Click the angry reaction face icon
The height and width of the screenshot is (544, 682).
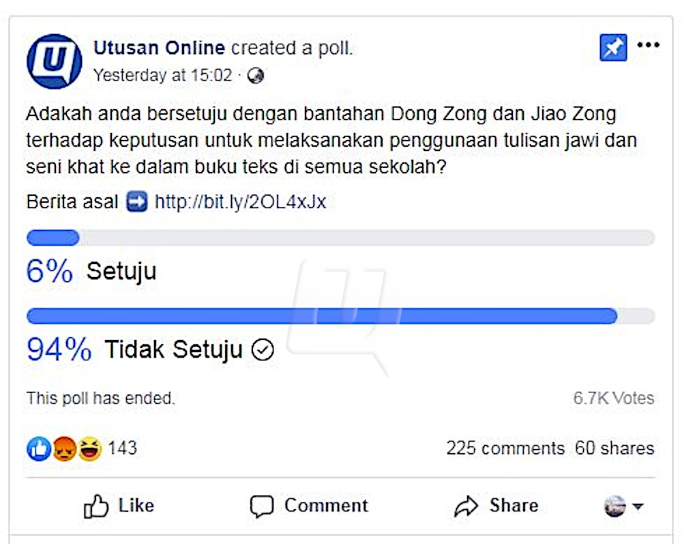click(64, 448)
